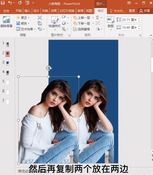Open the 快速样式 quick styles gallery

[x=55, y=23]
